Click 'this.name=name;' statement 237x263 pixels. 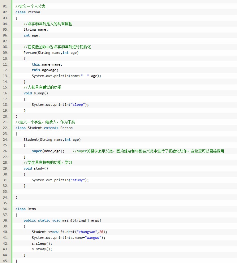pos(47,64)
